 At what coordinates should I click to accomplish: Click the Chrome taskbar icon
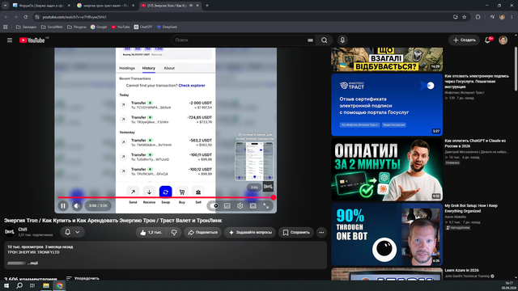(x=59, y=285)
